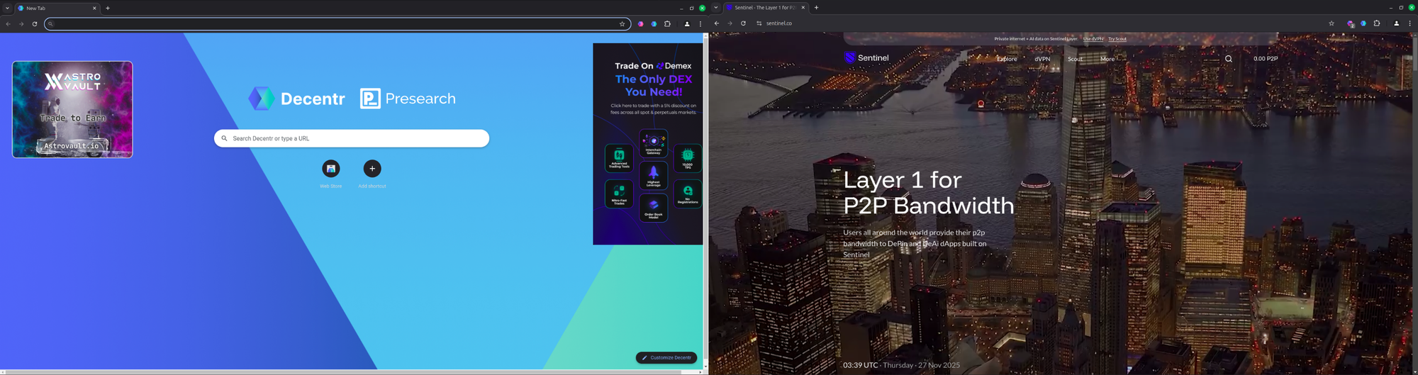Expand the tab search chevron in the Decentr window
The width and height of the screenshot is (1418, 375).
(7, 9)
